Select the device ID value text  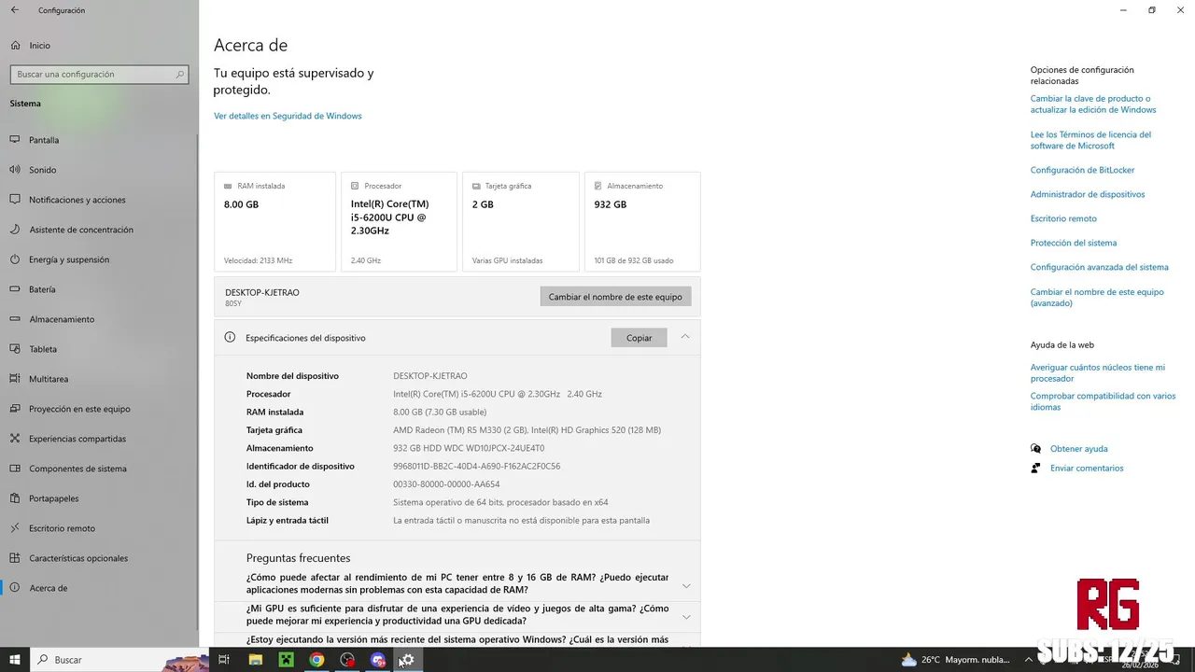tap(476, 466)
